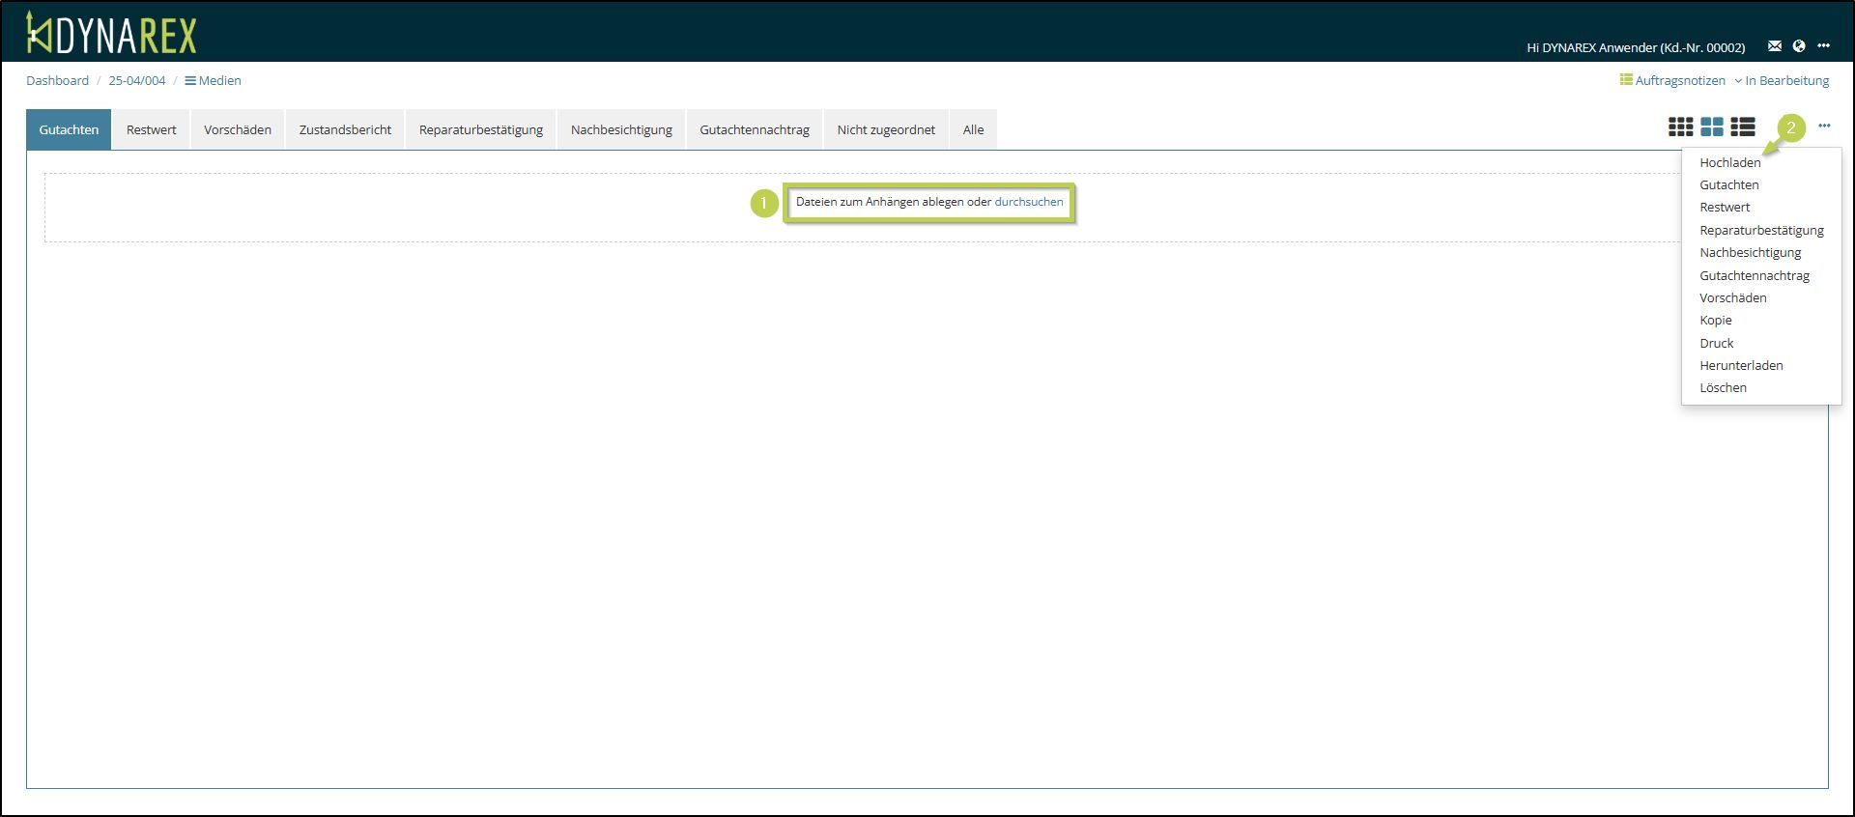This screenshot has width=1855, height=817.
Task: Open the Auftragsnotizen notes
Action: coord(1672,80)
